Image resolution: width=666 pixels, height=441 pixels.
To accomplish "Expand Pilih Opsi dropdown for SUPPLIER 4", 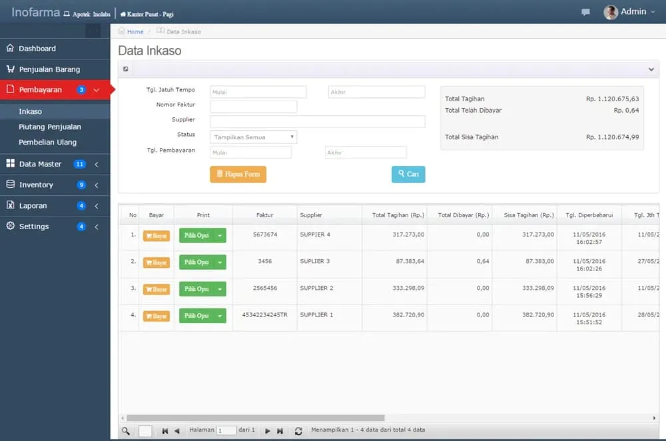I will pyautogui.click(x=220, y=235).
